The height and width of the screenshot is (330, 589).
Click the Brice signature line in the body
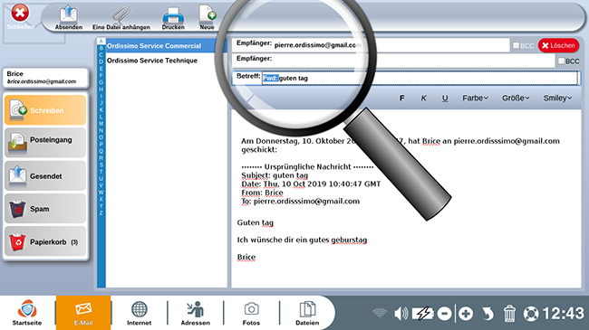246,258
